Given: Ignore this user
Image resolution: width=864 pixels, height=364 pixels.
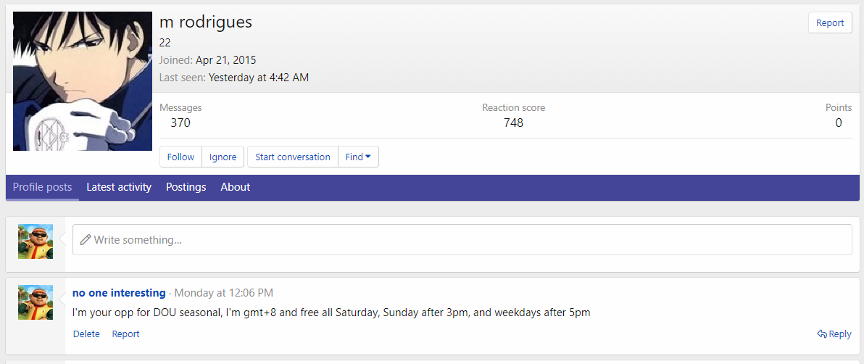Looking at the screenshot, I should click(x=223, y=157).
